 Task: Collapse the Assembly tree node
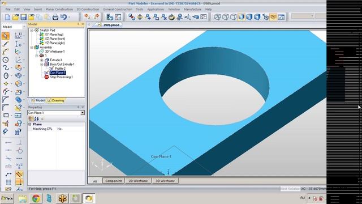[x=32, y=47]
